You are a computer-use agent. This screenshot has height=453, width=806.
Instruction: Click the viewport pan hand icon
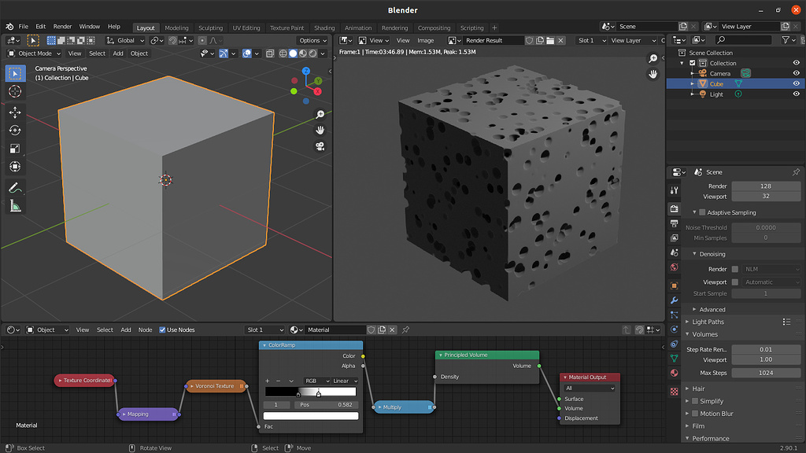(x=320, y=130)
